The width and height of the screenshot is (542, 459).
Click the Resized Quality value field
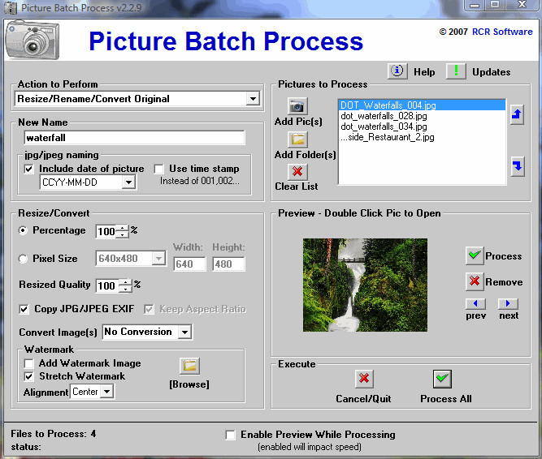[108, 285]
